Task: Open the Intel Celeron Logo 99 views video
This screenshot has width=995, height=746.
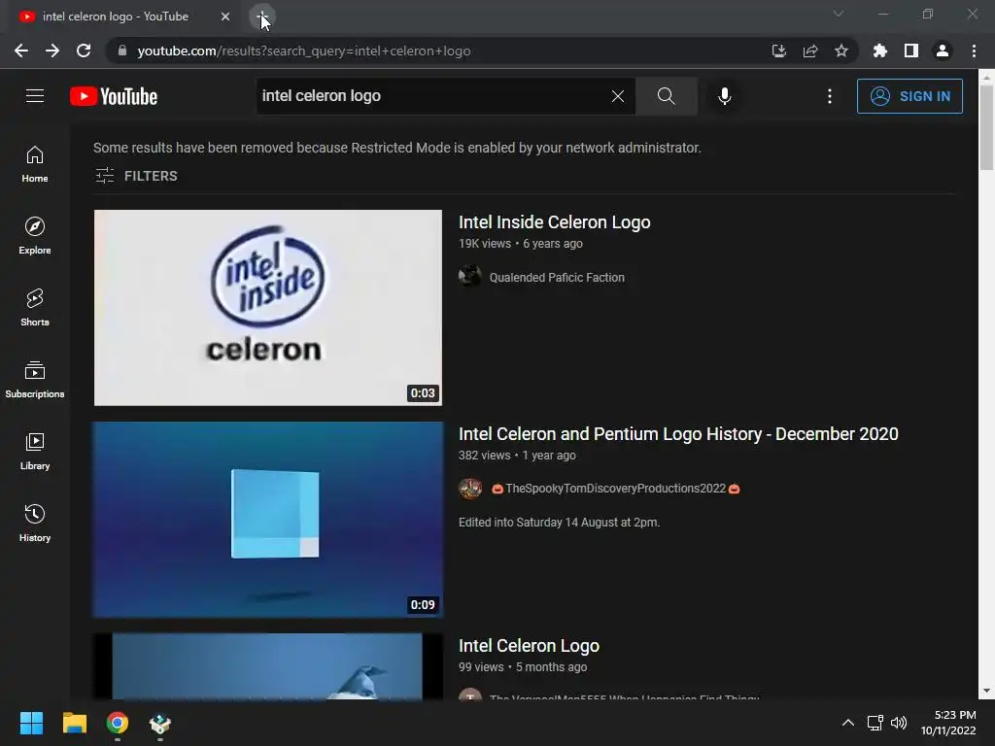Action: click(x=529, y=646)
